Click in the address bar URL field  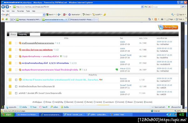pos(77,7)
